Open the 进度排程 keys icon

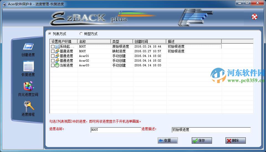29,106
